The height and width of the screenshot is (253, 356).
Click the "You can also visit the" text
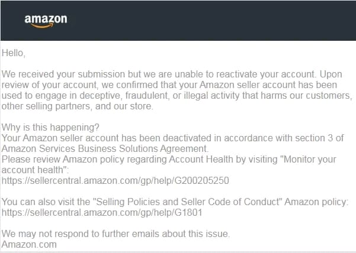click(x=47, y=202)
